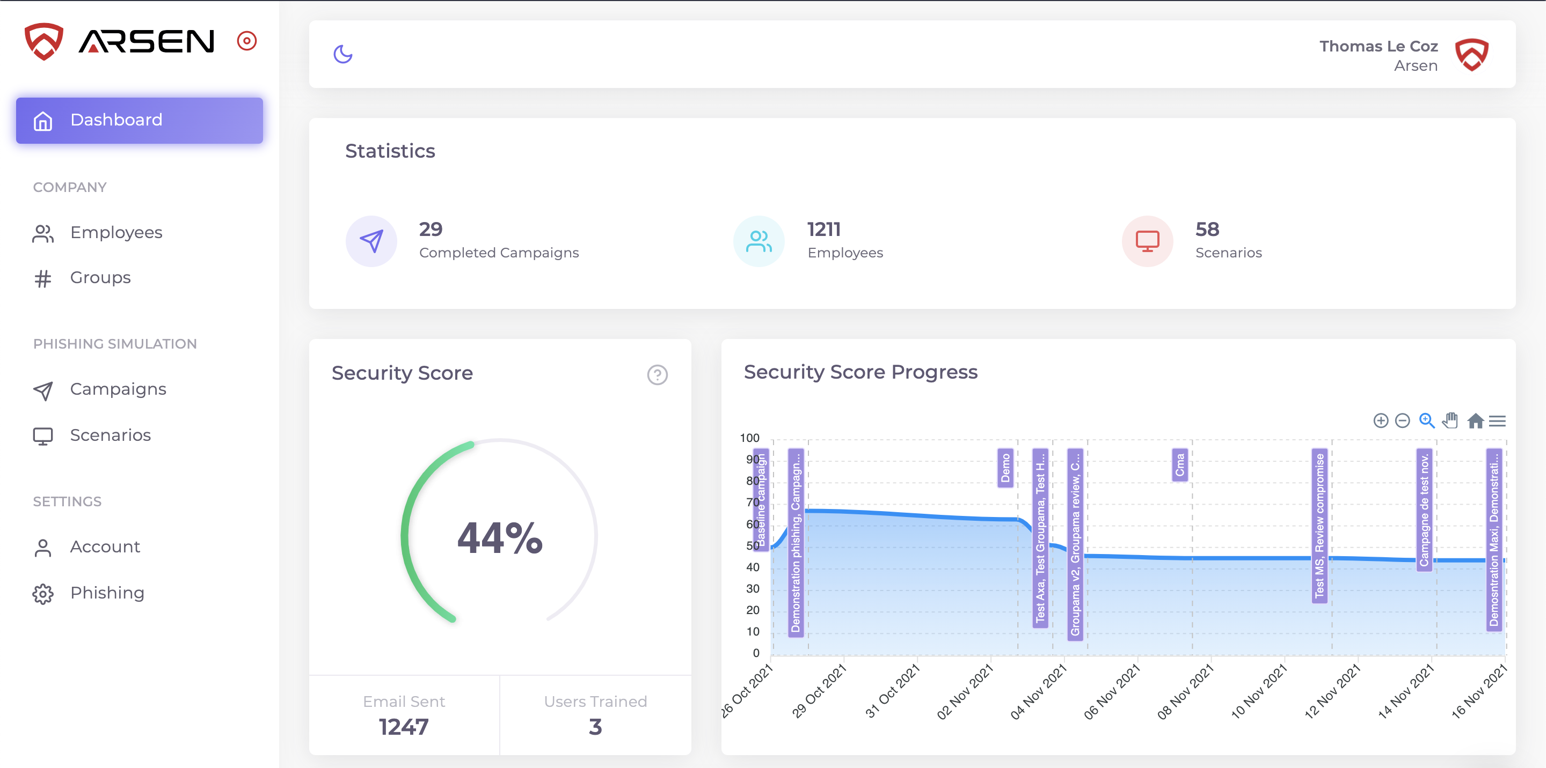The height and width of the screenshot is (768, 1546).
Task: Zoom in on the Security Score Progress chart
Action: click(x=1381, y=421)
